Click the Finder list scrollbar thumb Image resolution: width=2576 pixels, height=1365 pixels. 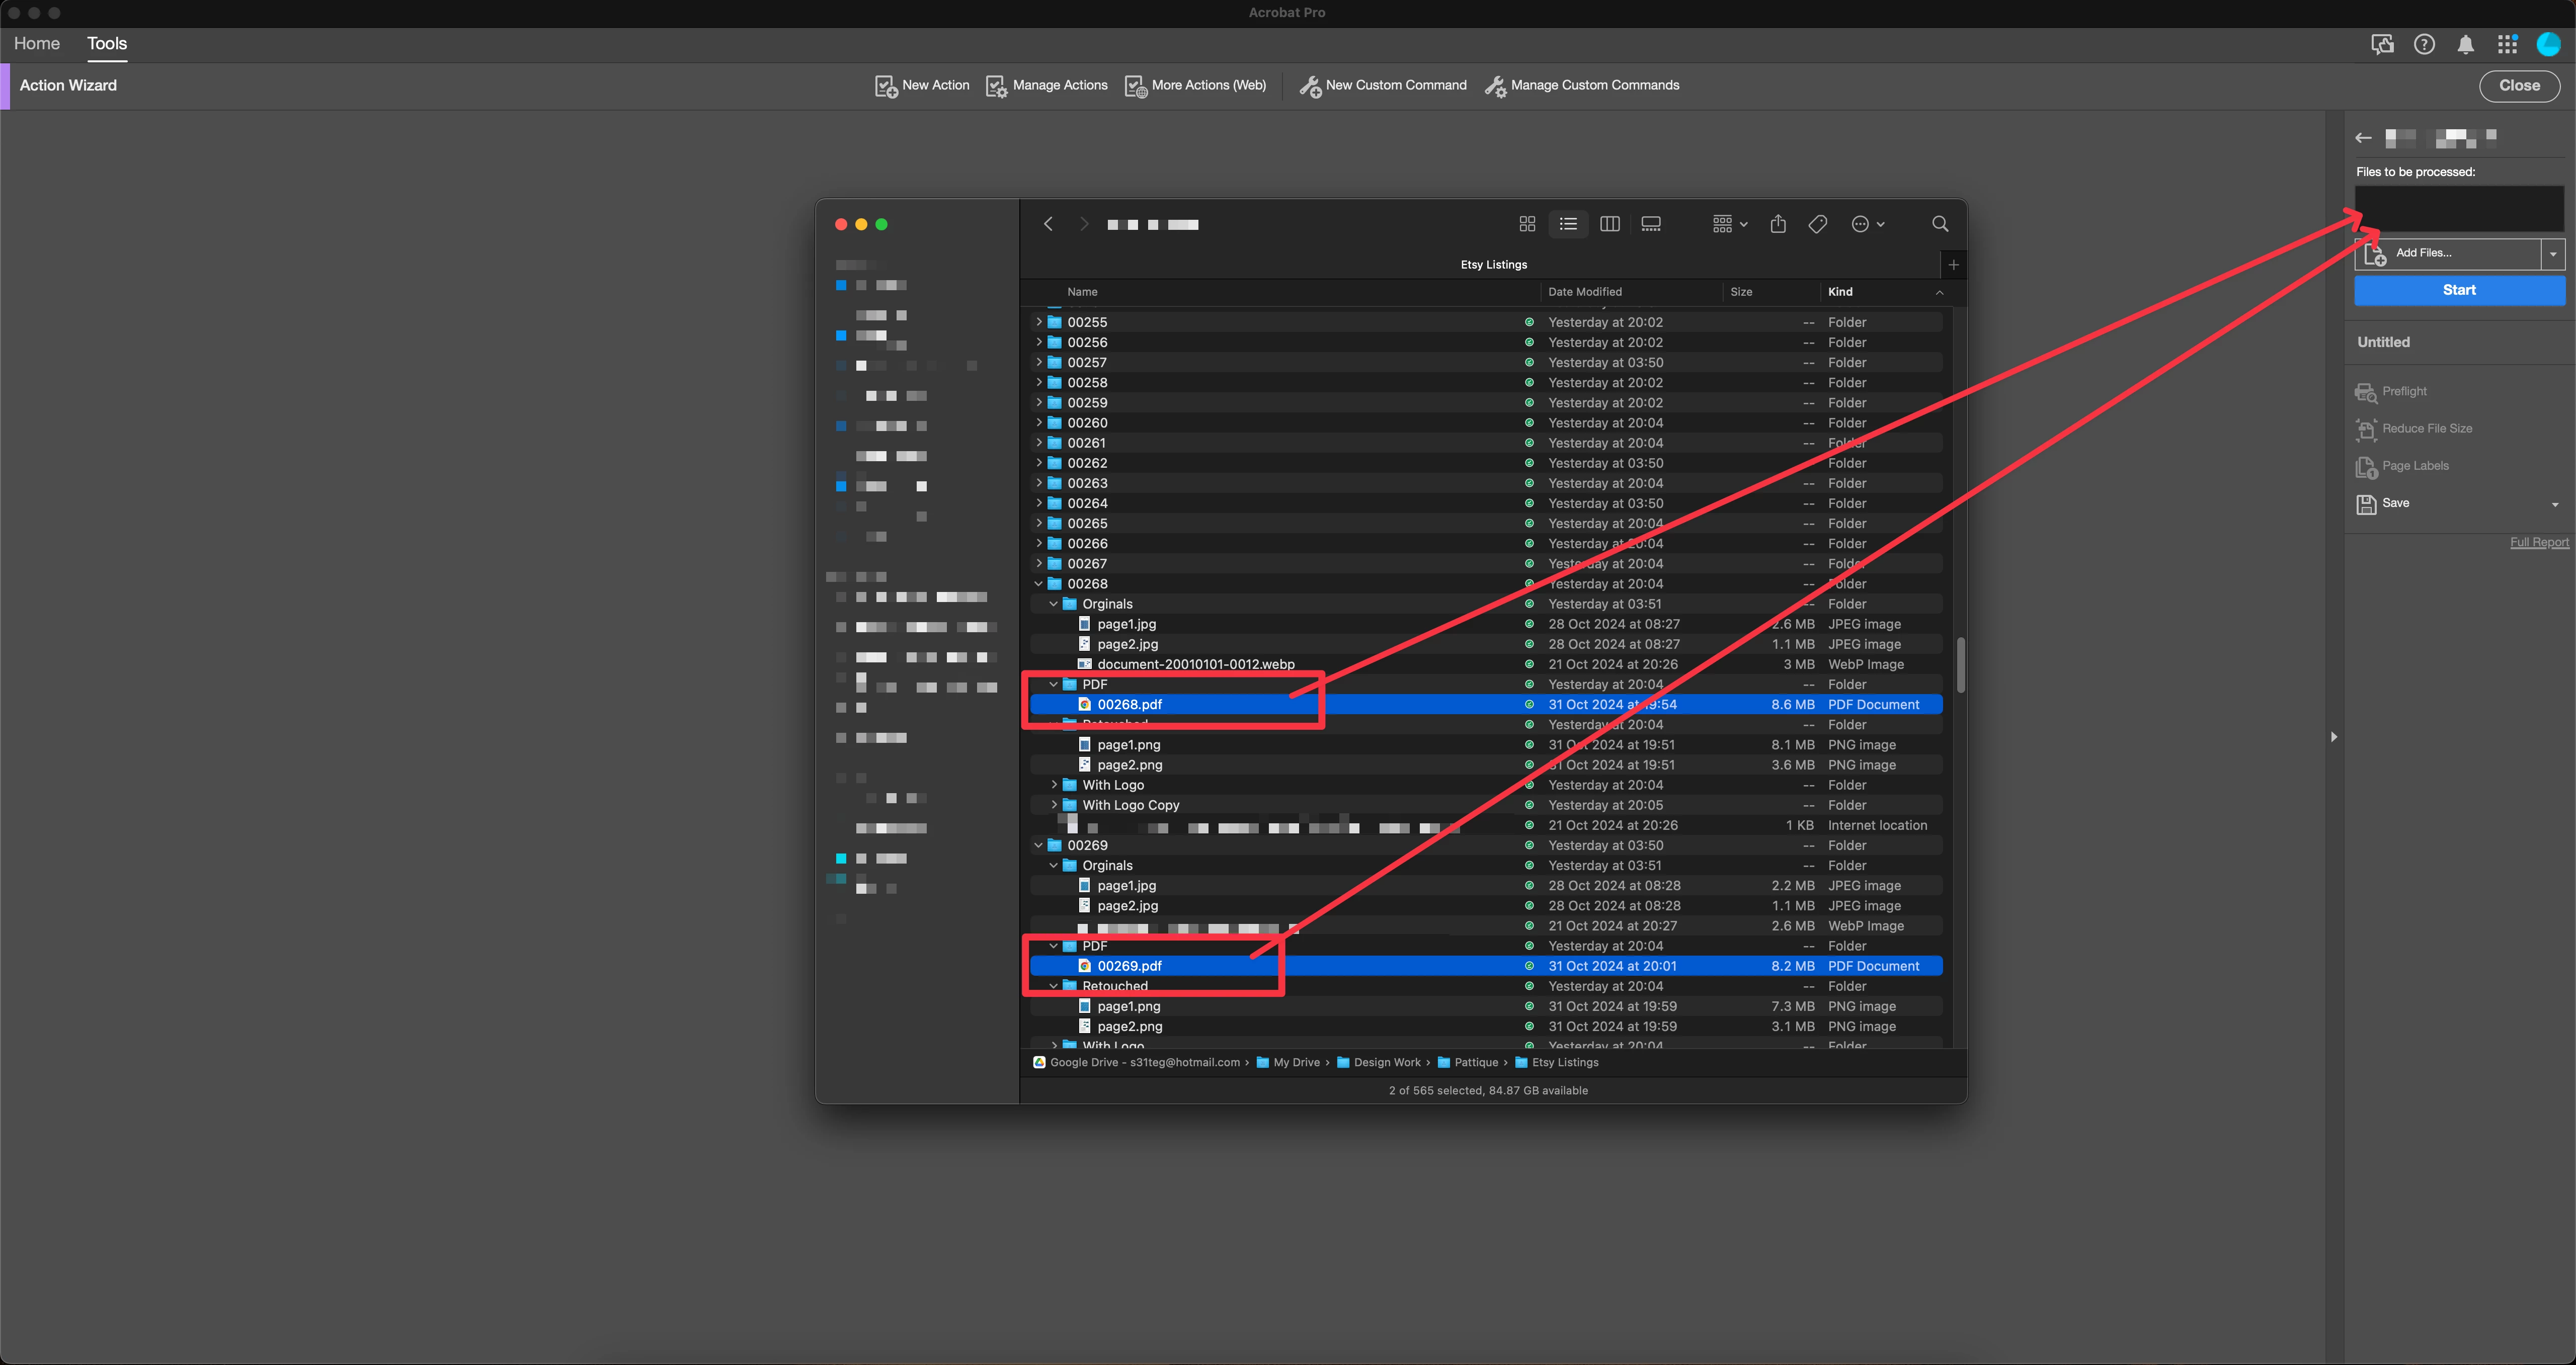pos(1960,664)
